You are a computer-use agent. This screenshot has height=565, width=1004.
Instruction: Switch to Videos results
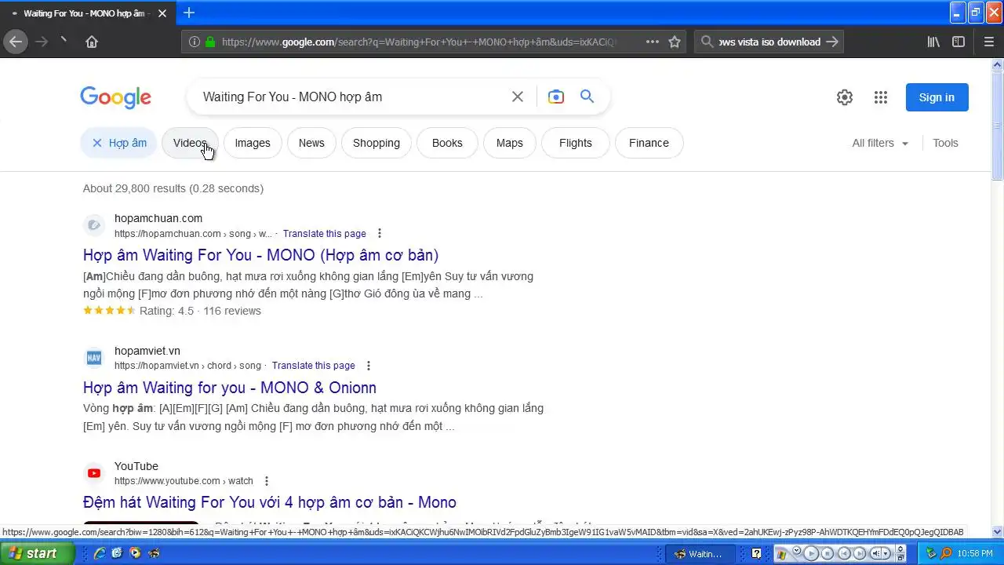click(190, 143)
